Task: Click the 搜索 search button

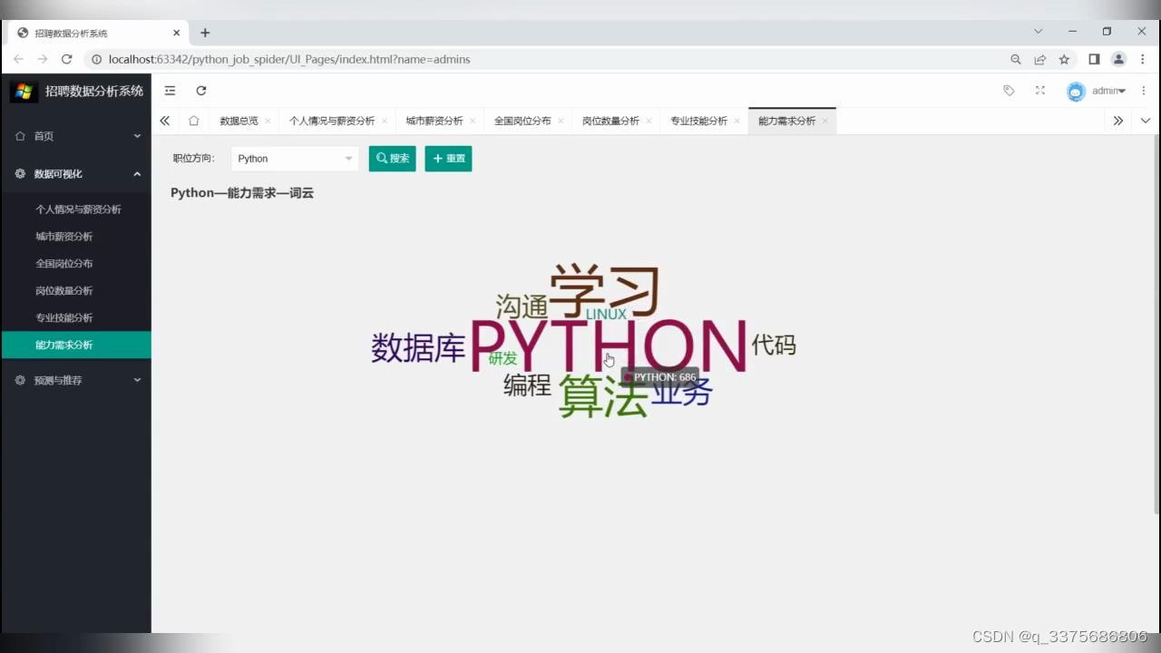Action: [392, 158]
